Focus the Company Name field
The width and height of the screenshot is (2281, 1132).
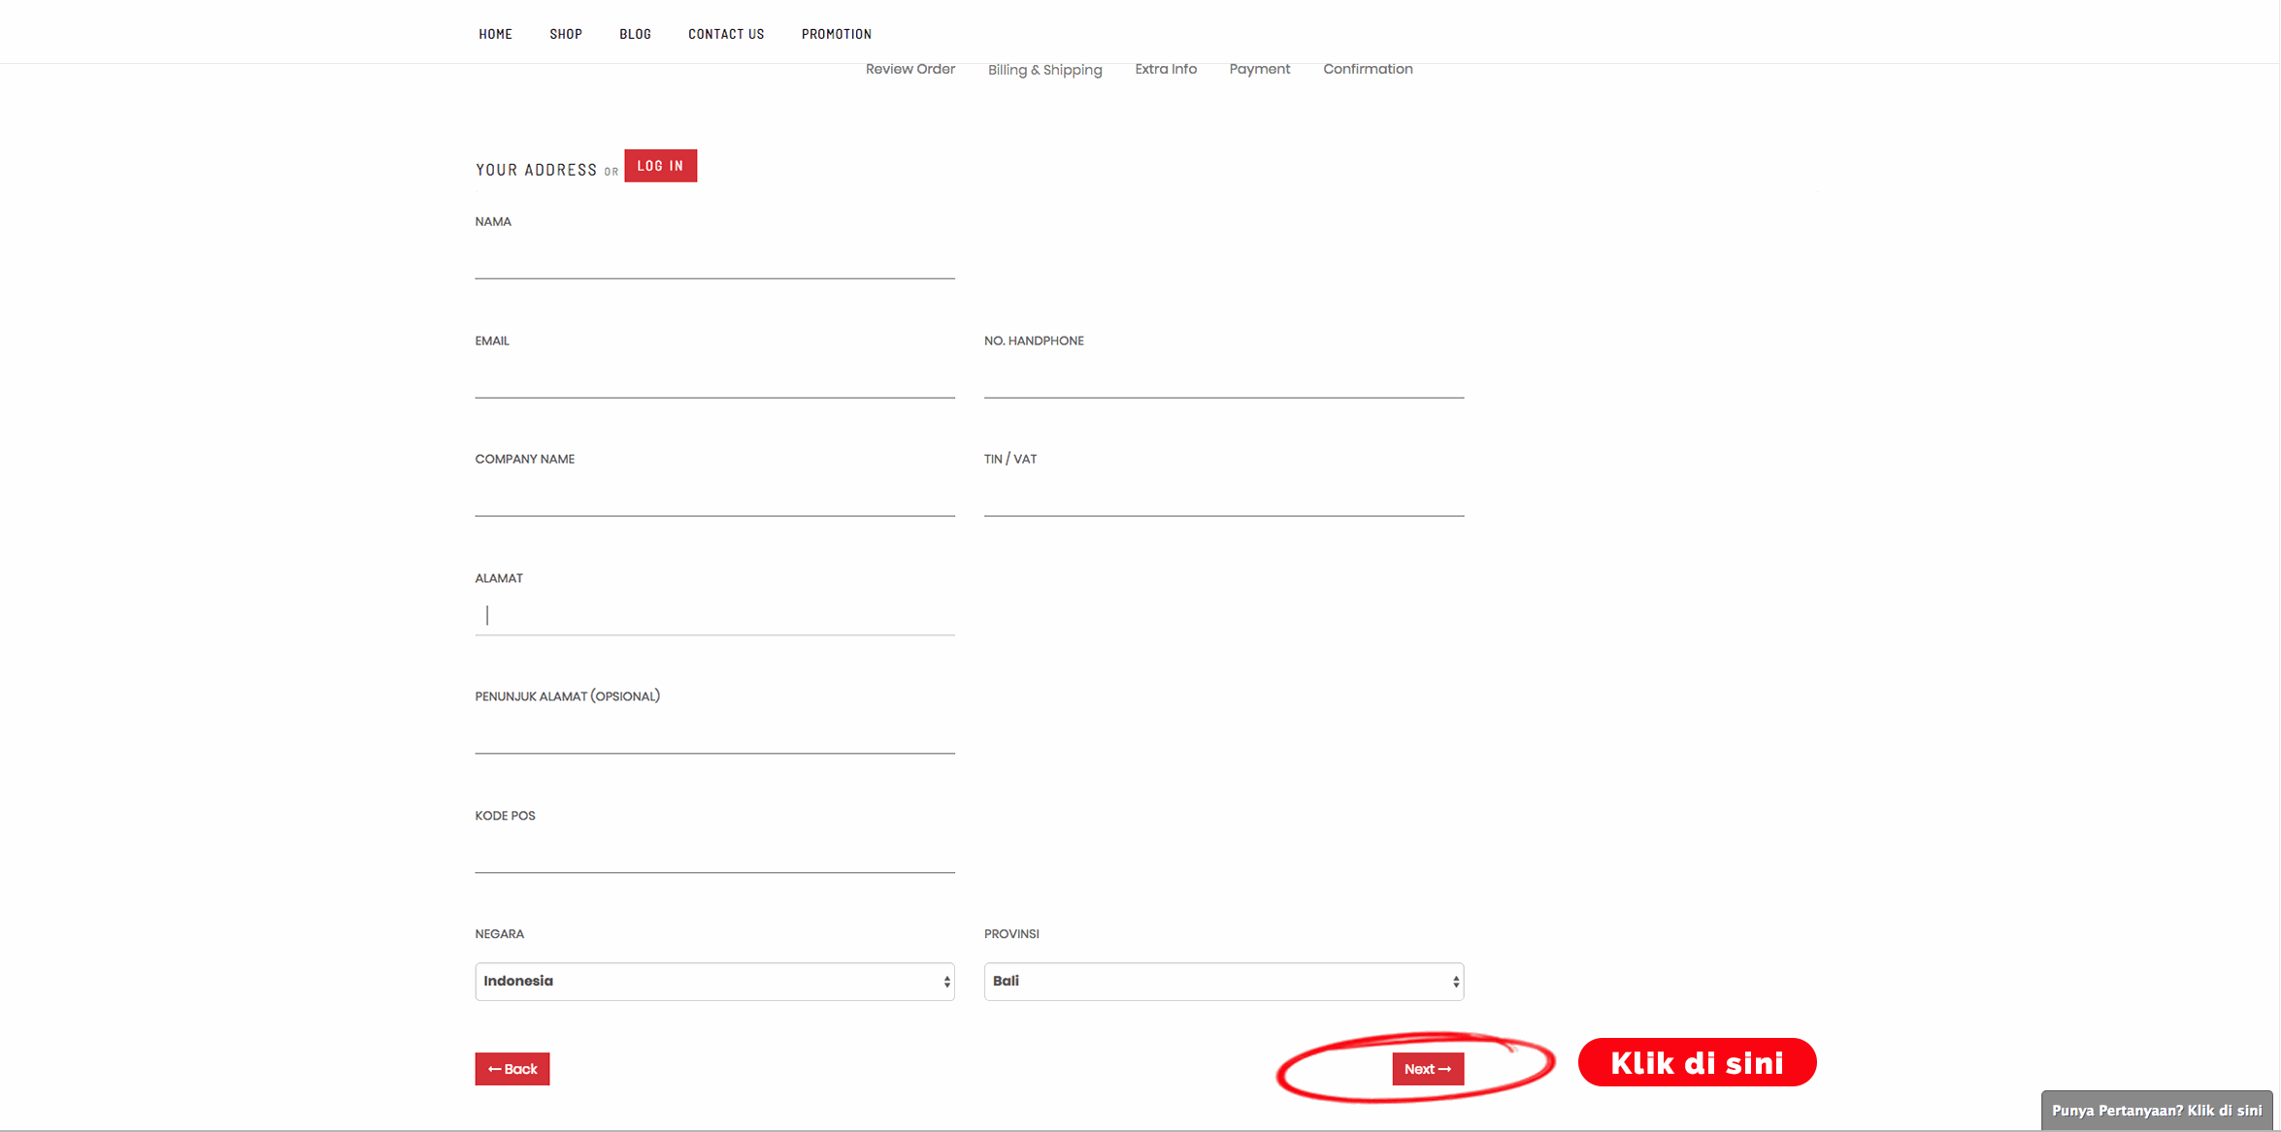tap(714, 497)
